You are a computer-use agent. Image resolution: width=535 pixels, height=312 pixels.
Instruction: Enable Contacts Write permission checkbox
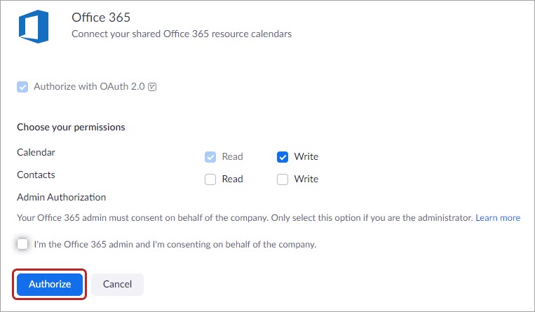[283, 179]
